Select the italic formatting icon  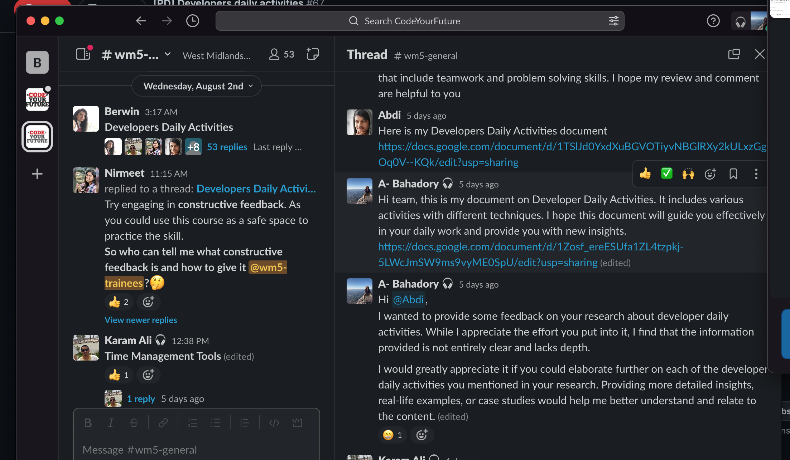[111, 422]
